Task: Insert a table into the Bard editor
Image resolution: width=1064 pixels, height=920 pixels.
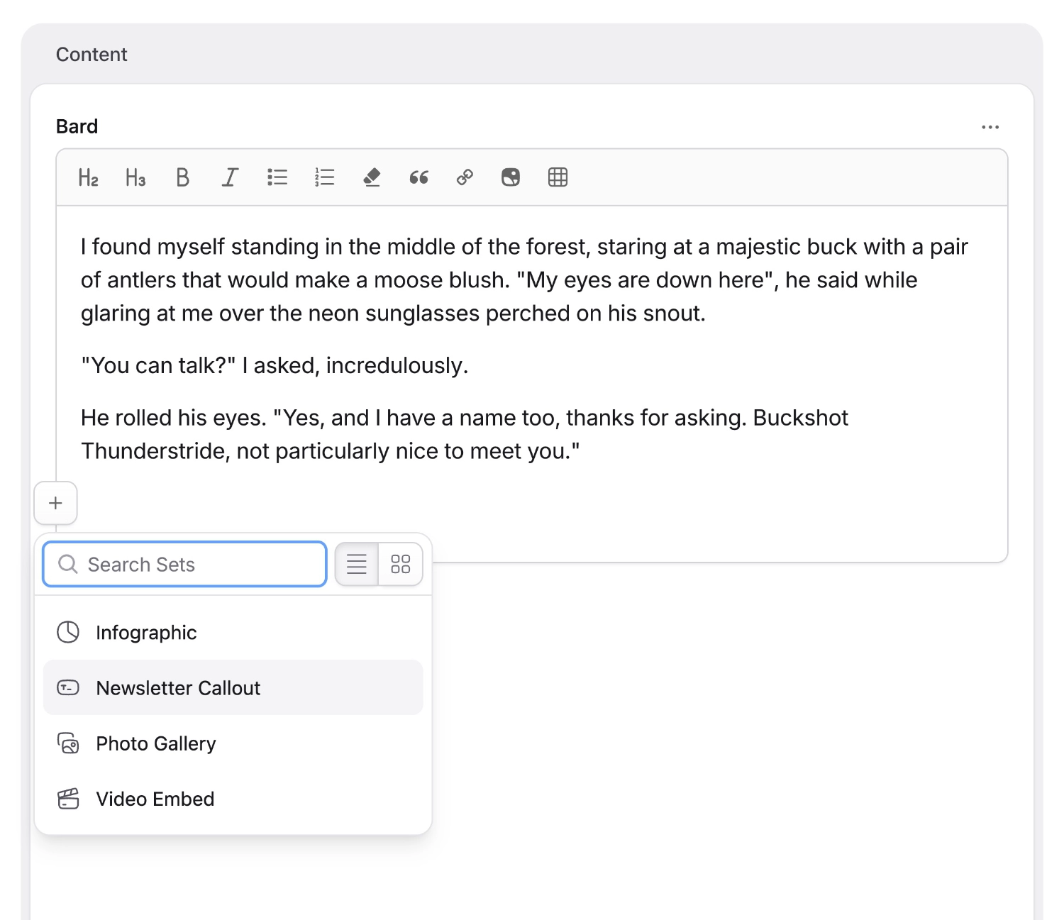Action: tap(558, 177)
